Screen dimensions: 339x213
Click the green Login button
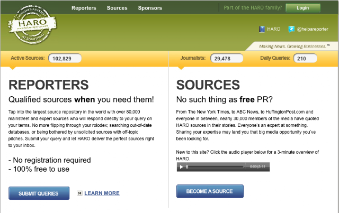click(303, 8)
